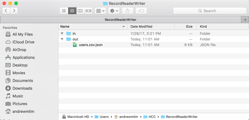Collapse the 'in' folder disclosure triangle
Viewport: 249px width, 120px height.
tap(62, 34)
